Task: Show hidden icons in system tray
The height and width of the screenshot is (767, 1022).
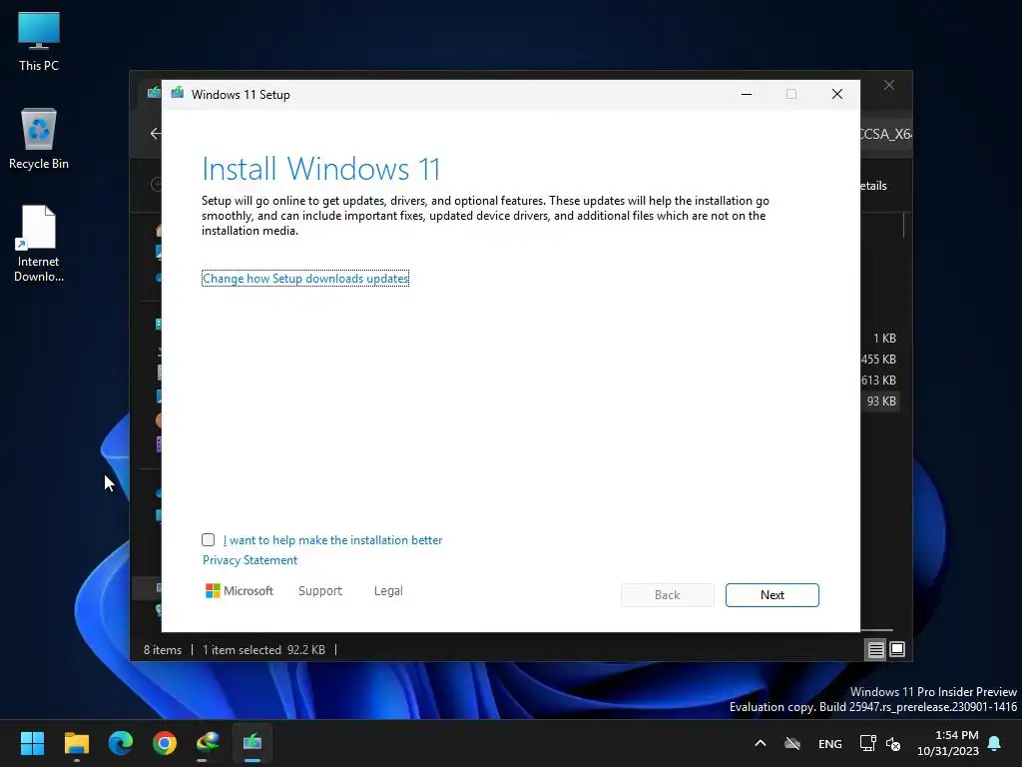Action: (x=760, y=743)
